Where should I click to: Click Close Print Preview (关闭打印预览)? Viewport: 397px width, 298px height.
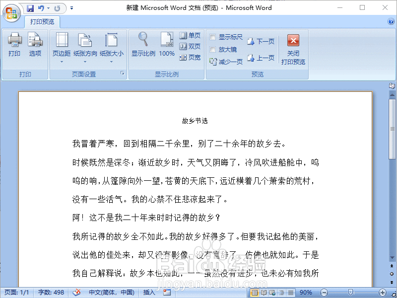click(293, 47)
